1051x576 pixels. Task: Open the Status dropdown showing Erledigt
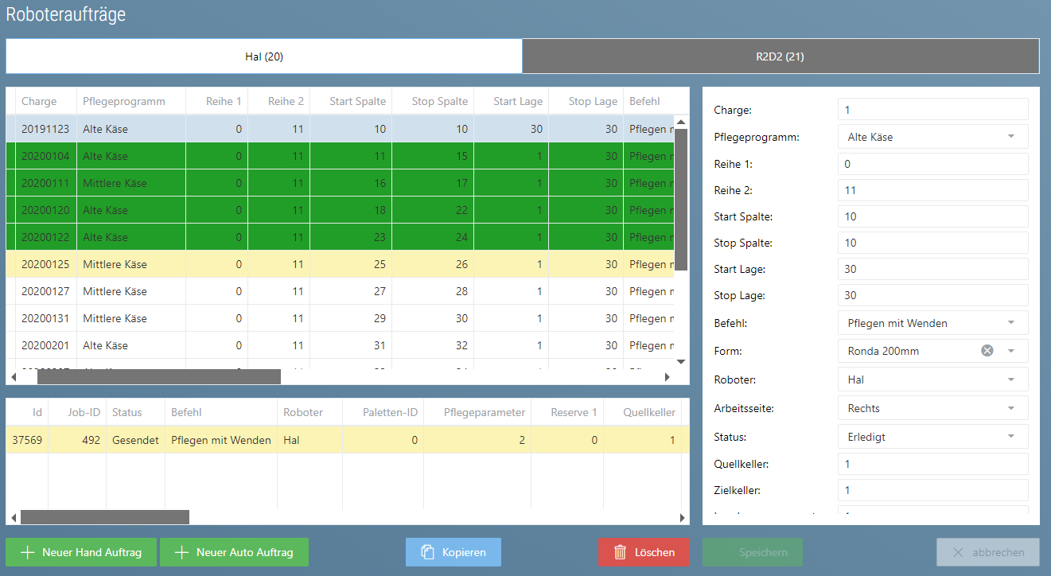click(933, 437)
